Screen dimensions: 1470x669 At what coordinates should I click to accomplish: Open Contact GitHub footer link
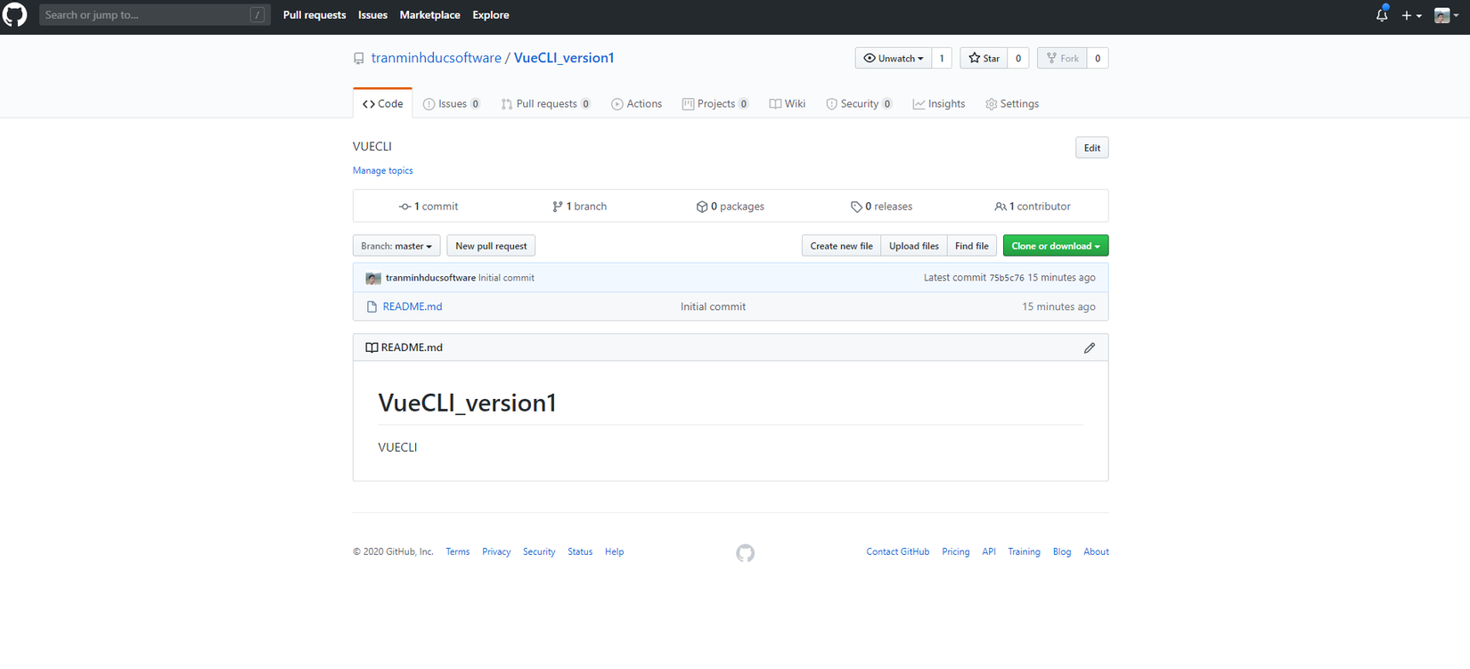click(898, 552)
